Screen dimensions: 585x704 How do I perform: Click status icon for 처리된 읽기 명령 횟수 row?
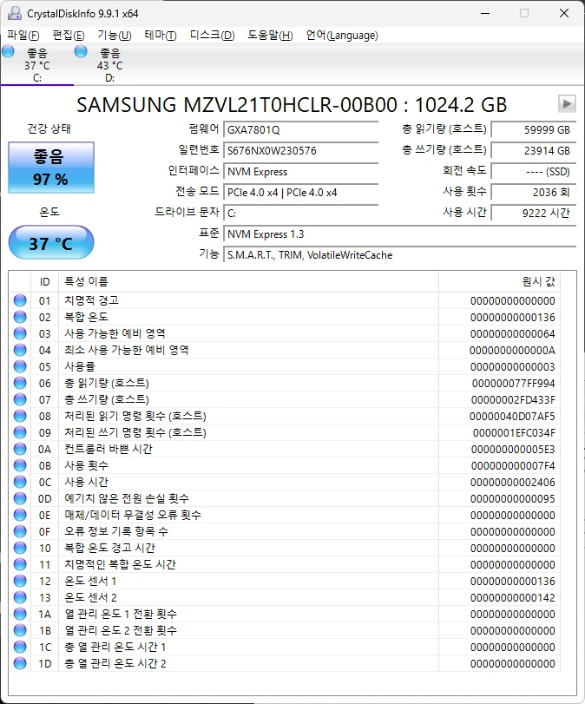click(x=20, y=416)
